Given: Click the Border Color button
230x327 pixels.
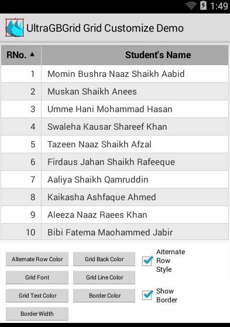Looking at the screenshot, I should (x=104, y=295).
